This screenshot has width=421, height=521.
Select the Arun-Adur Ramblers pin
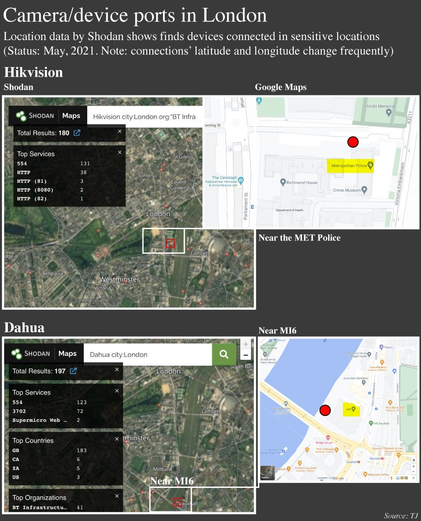(363, 382)
